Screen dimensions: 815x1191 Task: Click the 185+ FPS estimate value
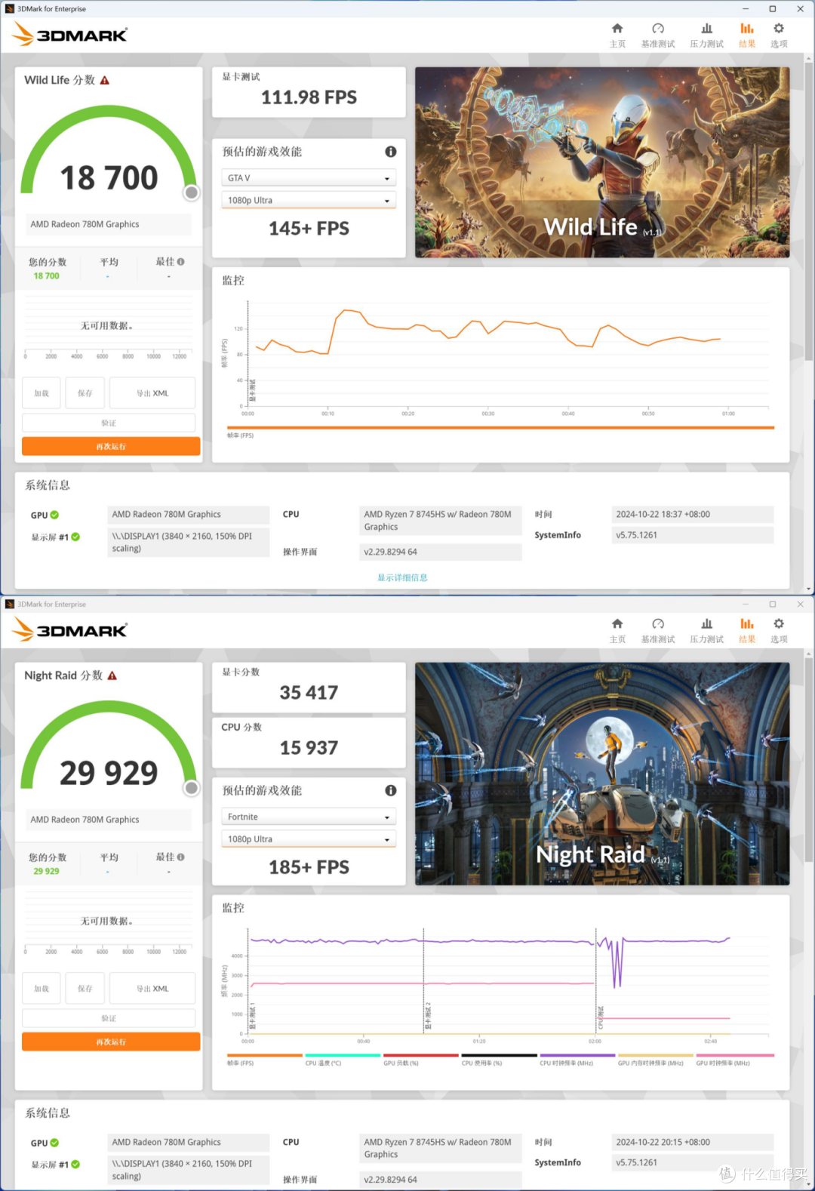pos(309,867)
